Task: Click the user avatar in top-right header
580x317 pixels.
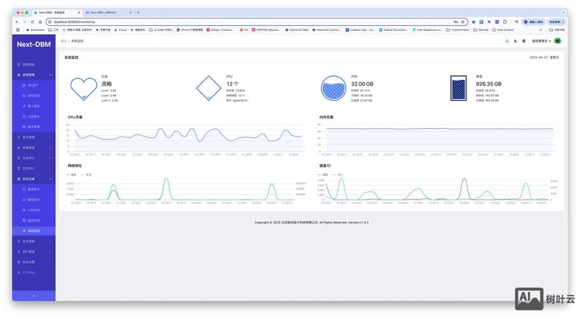Action: click(557, 41)
